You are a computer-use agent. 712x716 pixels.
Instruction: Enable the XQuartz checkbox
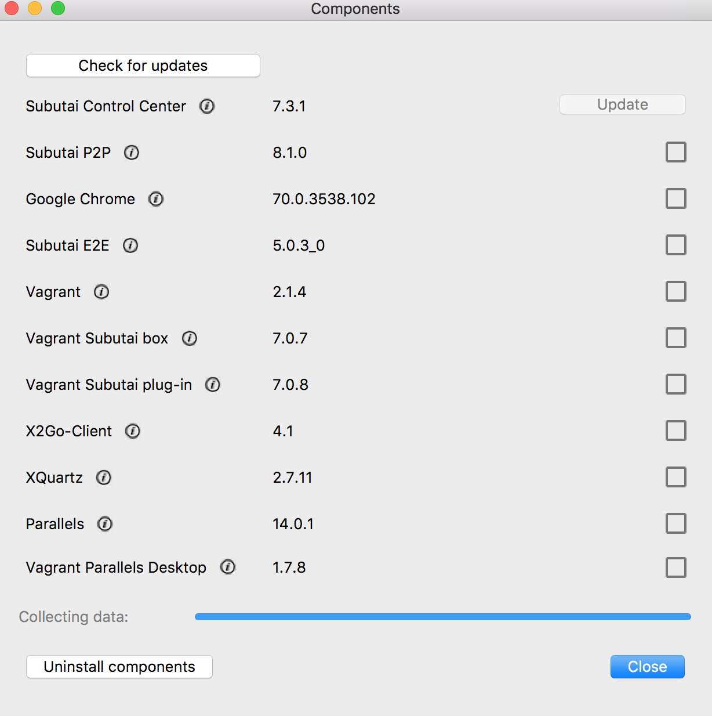coord(675,477)
